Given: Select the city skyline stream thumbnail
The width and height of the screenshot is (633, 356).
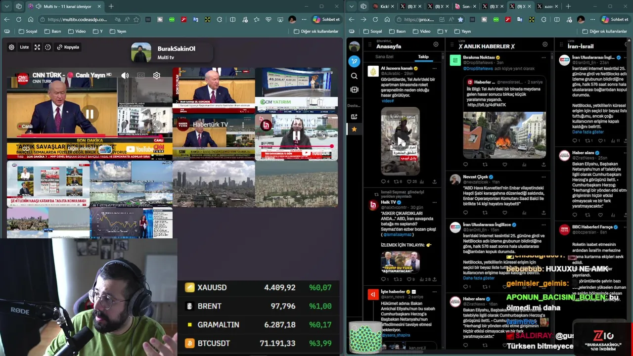Looking at the screenshot, I should (214, 183).
